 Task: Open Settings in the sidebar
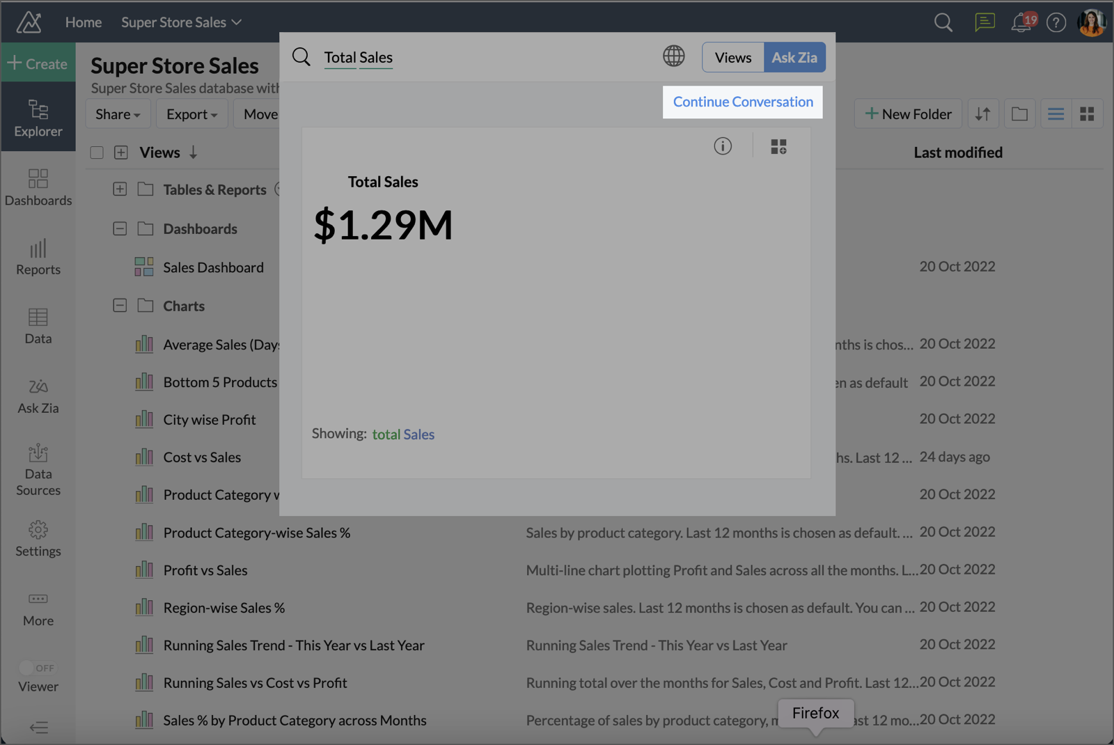coord(38,538)
